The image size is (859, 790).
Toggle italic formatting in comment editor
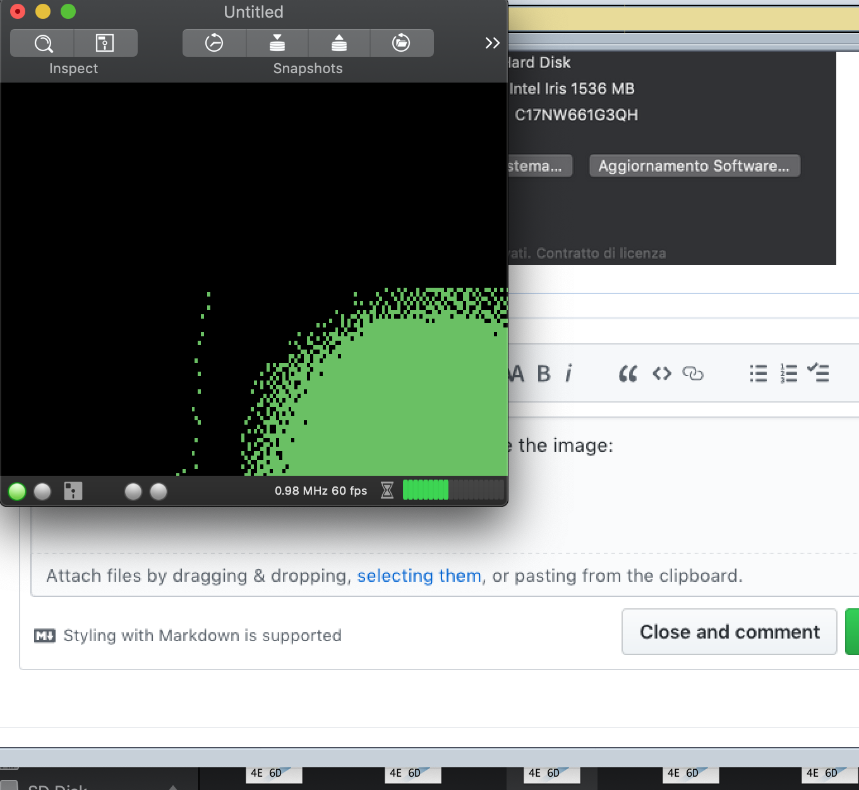click(x=569, y=374)
